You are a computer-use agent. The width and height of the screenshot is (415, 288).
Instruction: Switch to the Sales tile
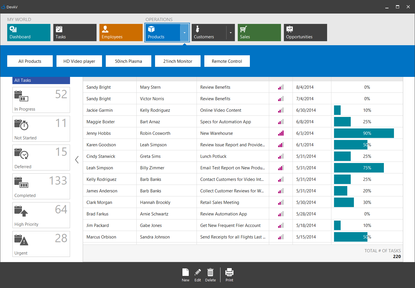point(259,33)
